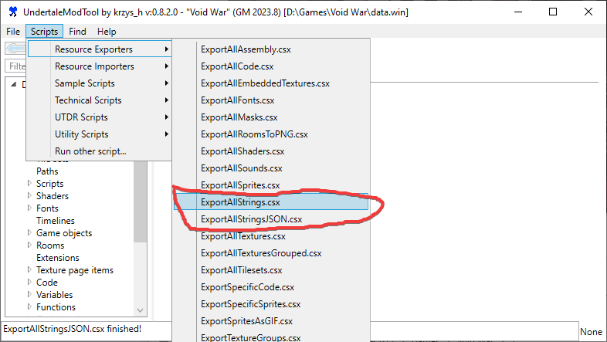
Task: Run ExportAllStrings.csx
Action: click(x=271, y=202)
